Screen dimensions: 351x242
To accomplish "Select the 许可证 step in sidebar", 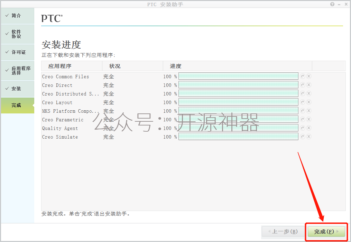I will coord(17,52).
